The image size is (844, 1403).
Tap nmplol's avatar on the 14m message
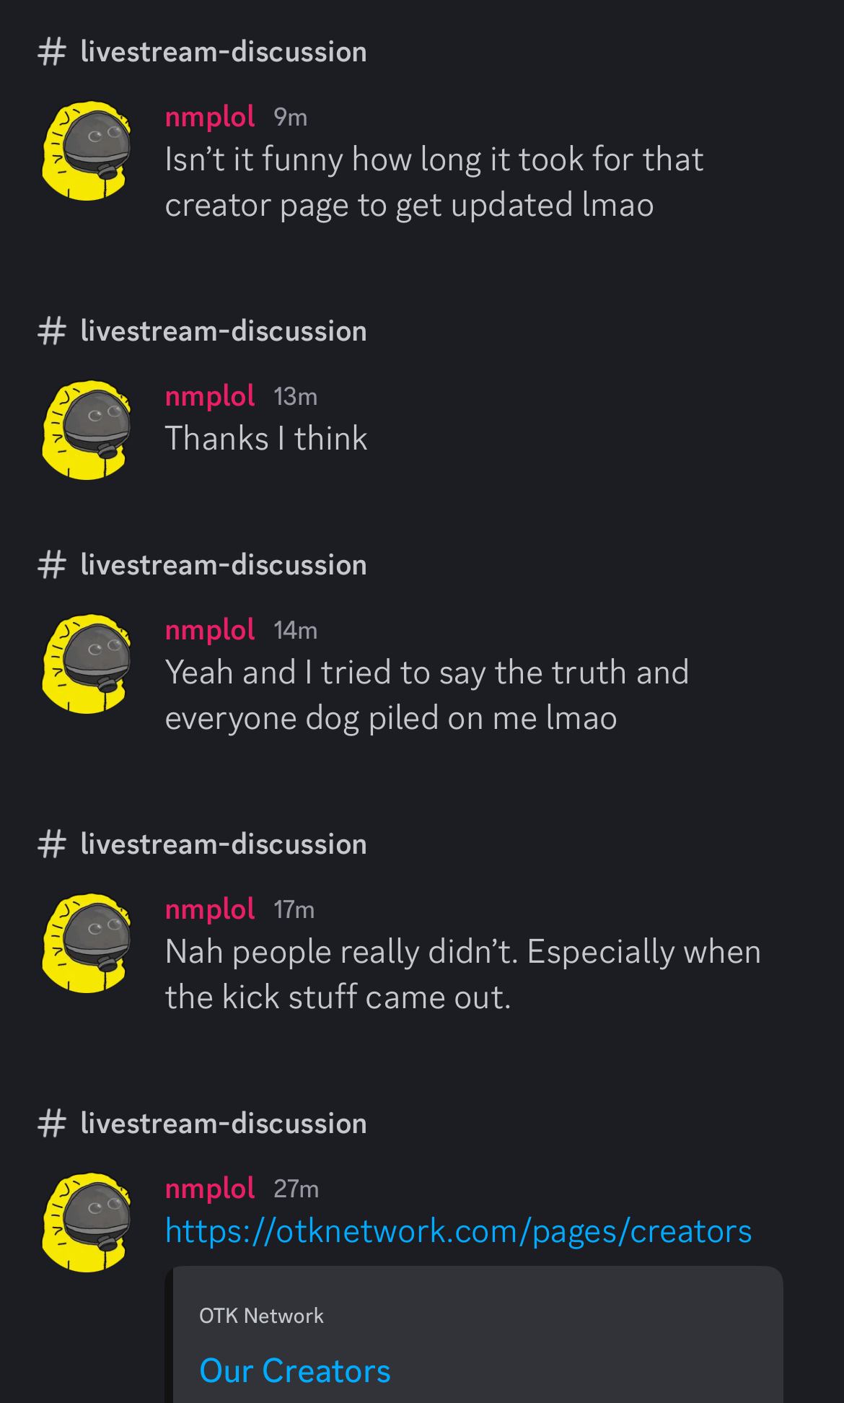[x=87, y=663]
